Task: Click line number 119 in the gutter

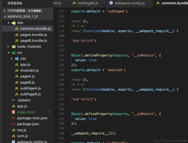Action: [x=61, y=31]
